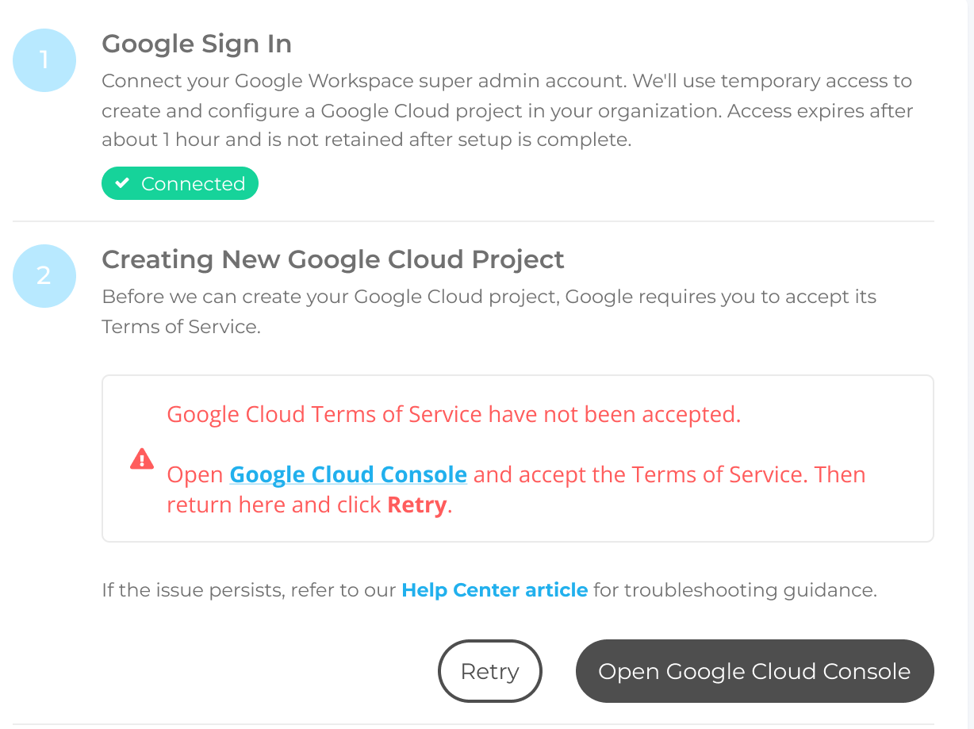This screenshot has width=974, height=729.
Task: Click empty area inside the error alert box
Action: 833,524
